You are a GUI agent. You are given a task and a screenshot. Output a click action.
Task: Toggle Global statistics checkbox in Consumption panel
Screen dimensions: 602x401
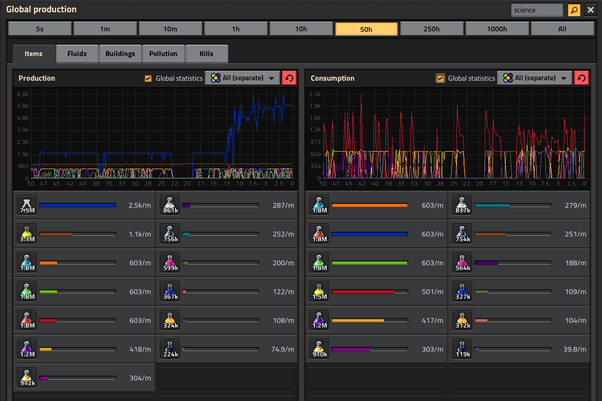click(440, 78)
